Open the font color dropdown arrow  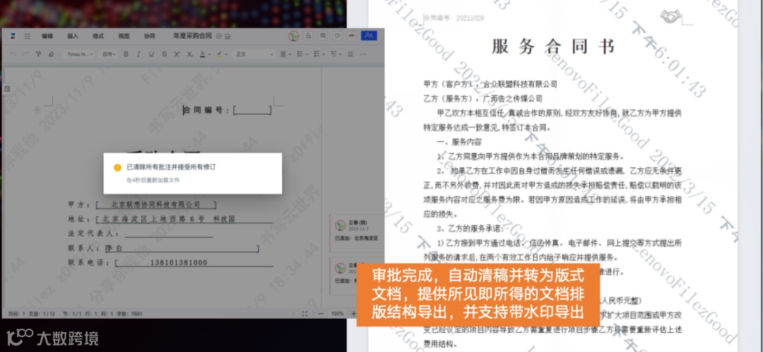208,54
